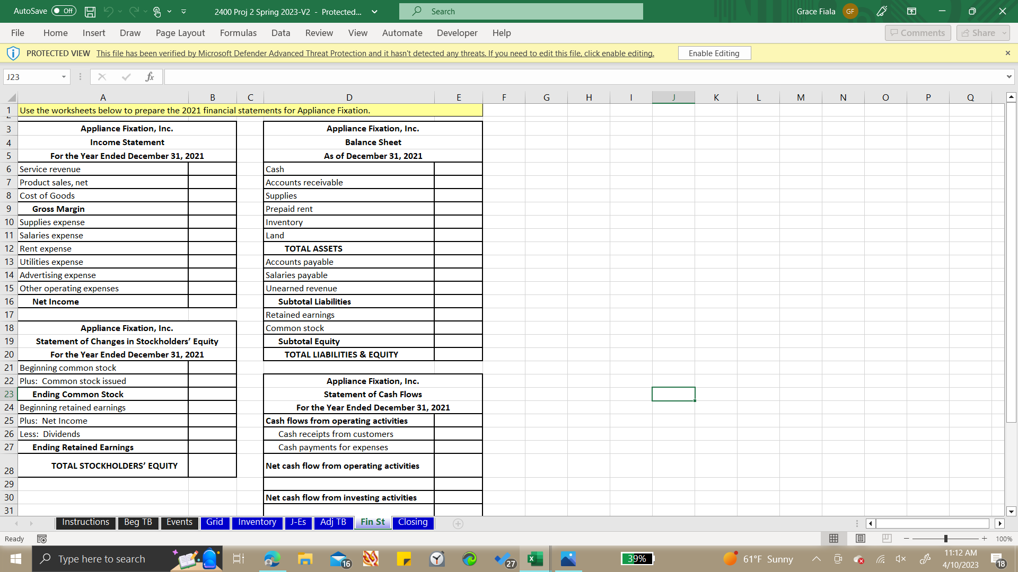Image resolution: width=1018 pixels, height=572 pixels.
Task: Open the Review ribbon tab
Action: 319,33
